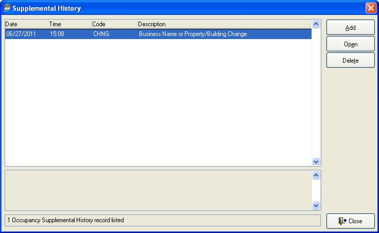Click the Business Name or Property/Building Change description

point(193,34)
